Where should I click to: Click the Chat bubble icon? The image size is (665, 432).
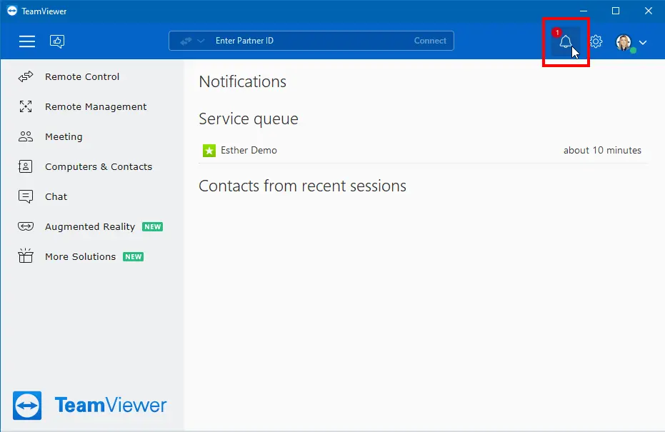click(26, 196)
